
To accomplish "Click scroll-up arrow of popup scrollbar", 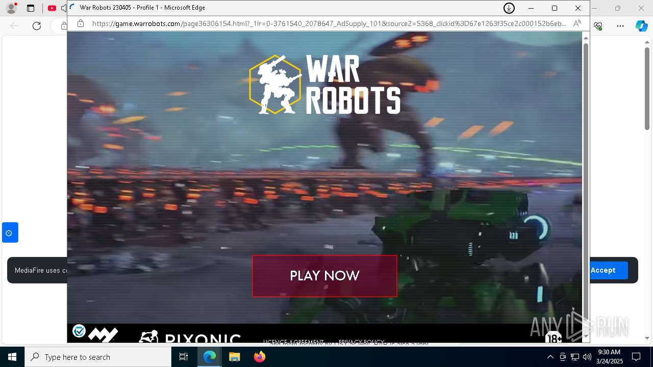I will point(586,38).
